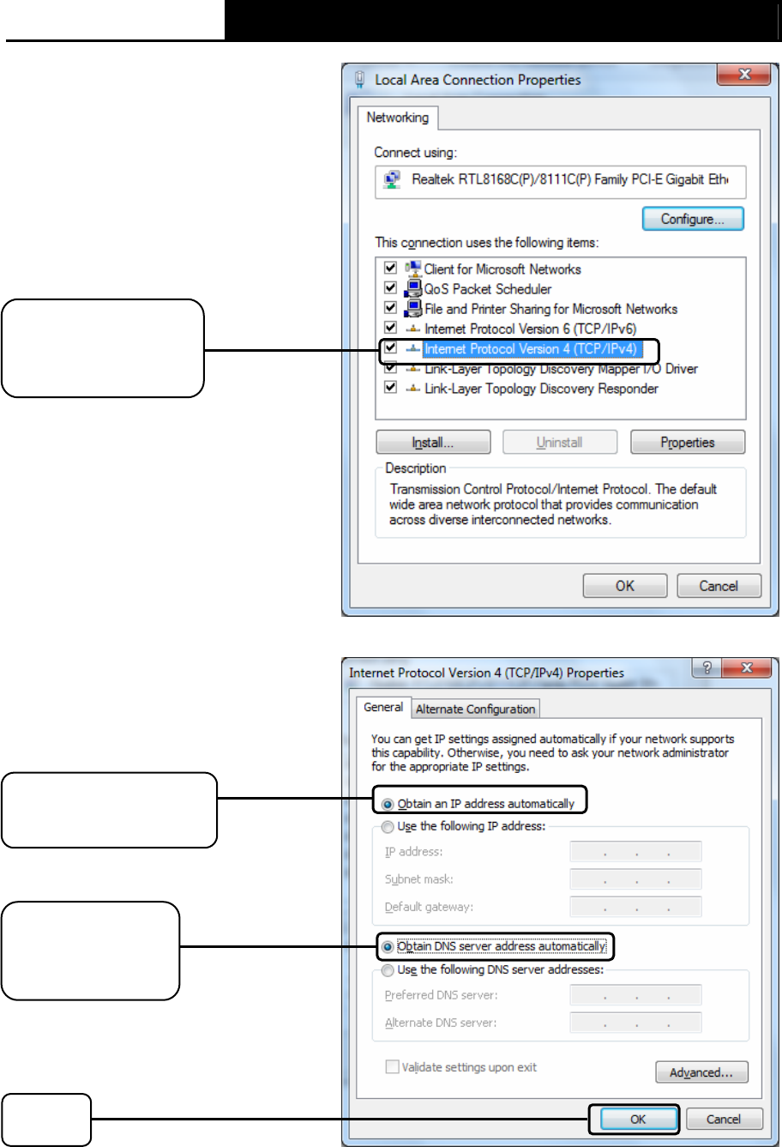This screenshot has height=1147, width=782.
Task: Switch to the General tab
Action: [383, 707]
